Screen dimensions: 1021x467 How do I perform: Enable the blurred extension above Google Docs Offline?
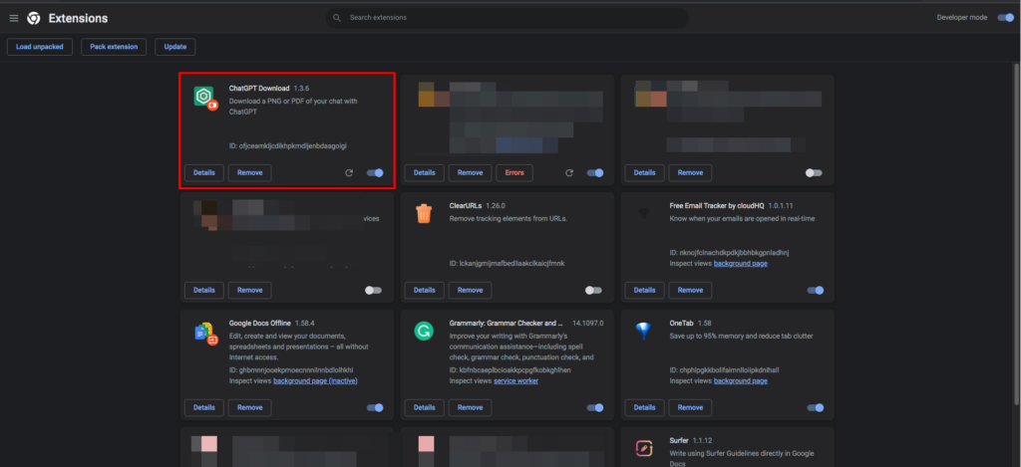pos(373,290)
